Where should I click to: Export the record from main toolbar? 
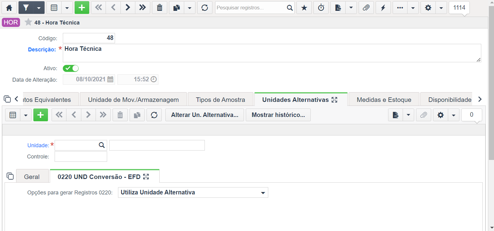[338, 8]
